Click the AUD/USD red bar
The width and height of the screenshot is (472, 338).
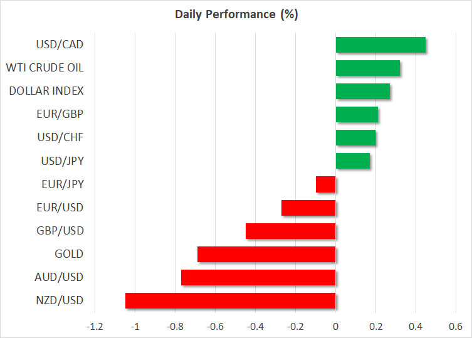tap(258, 277)
